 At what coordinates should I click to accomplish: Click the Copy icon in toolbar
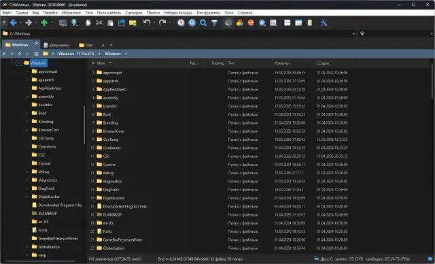[x=88, y=22]
